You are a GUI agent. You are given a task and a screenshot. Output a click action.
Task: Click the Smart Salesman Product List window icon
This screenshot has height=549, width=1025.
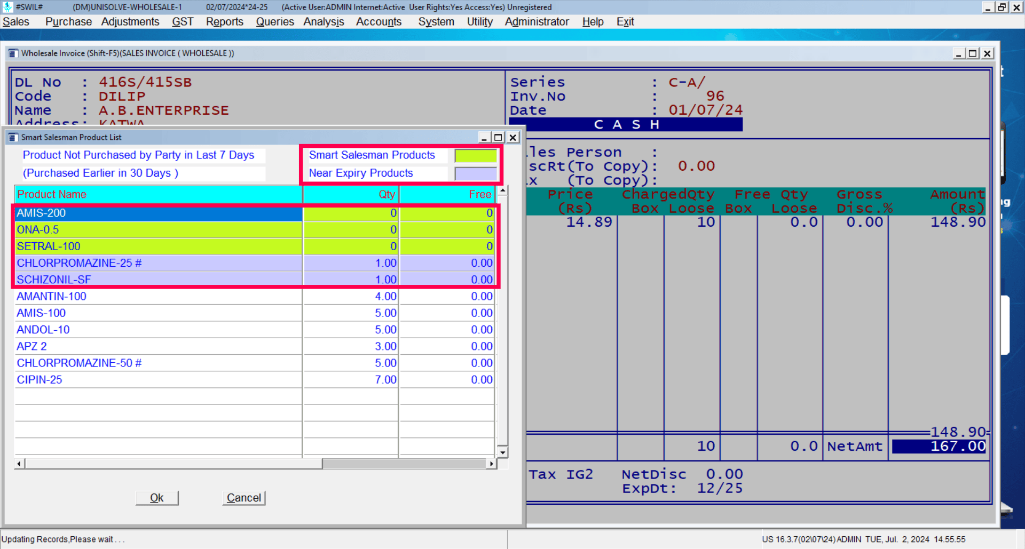[13, 138]
